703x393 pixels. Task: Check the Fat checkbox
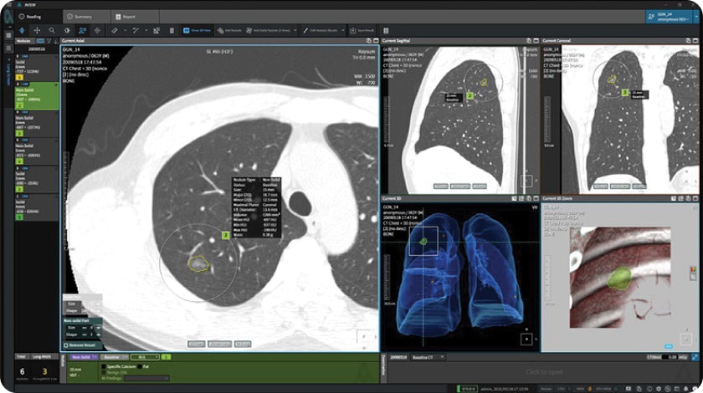click(140, 365)
